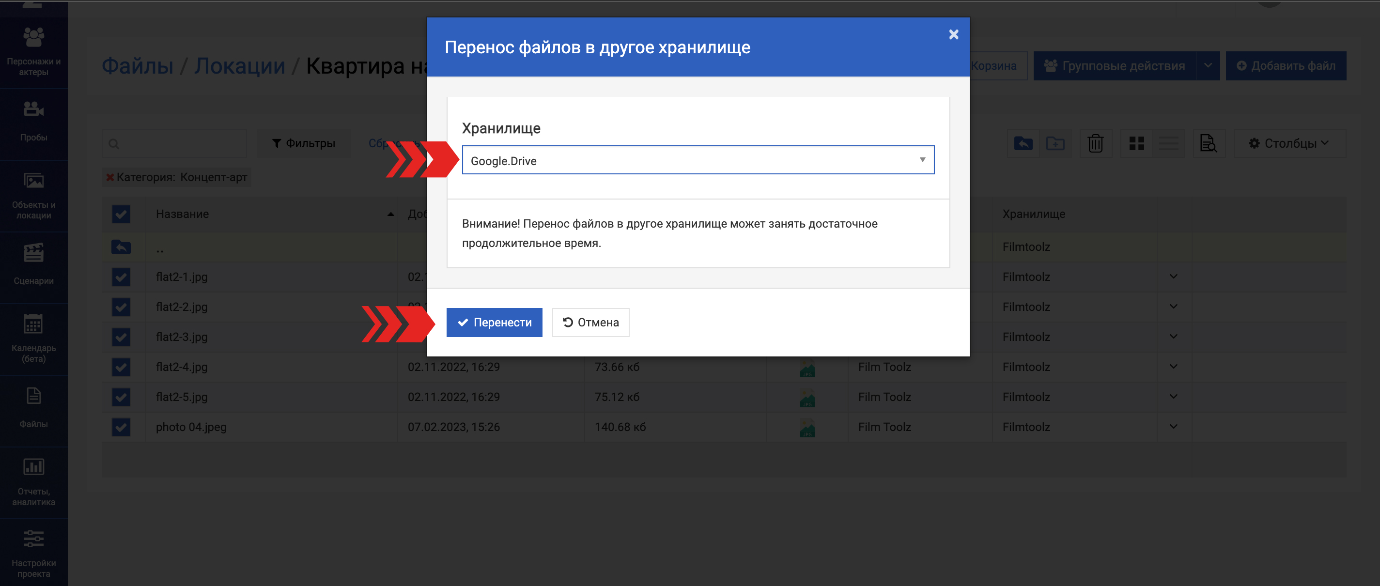Click the Добавить файл button
The height and width of the screenshot is (586, 1380).
pyautogui.click(x=1286, y=66)
